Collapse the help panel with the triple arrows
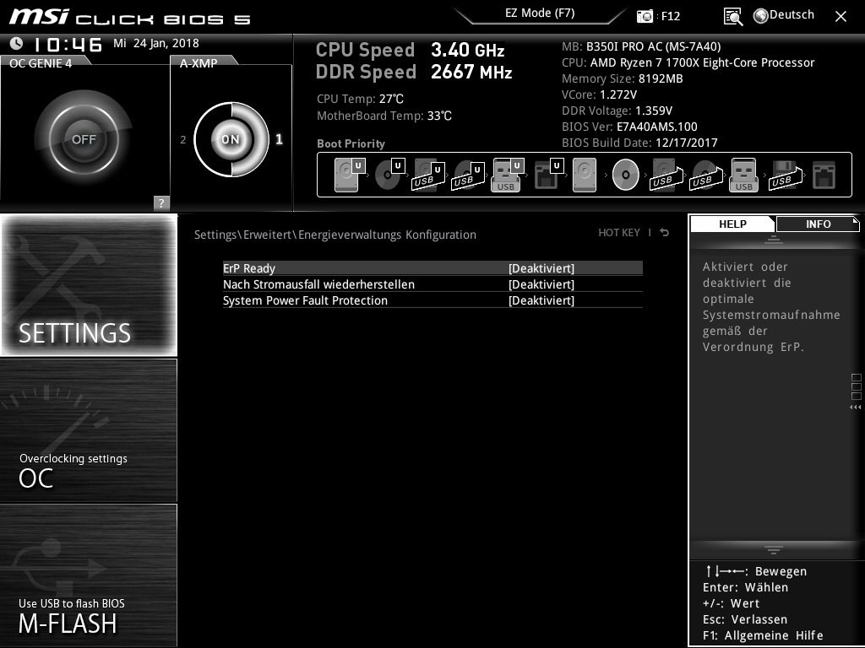Image resolution: width=865 pixels, height=648 pixels. point(856,408)
